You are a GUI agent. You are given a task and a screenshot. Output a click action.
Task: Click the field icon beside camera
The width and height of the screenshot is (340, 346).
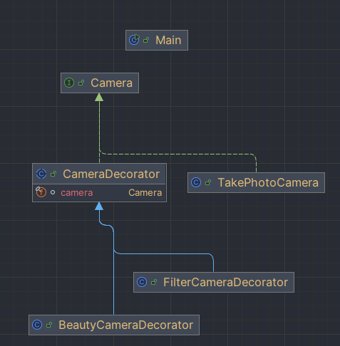[x=41, y=192]
